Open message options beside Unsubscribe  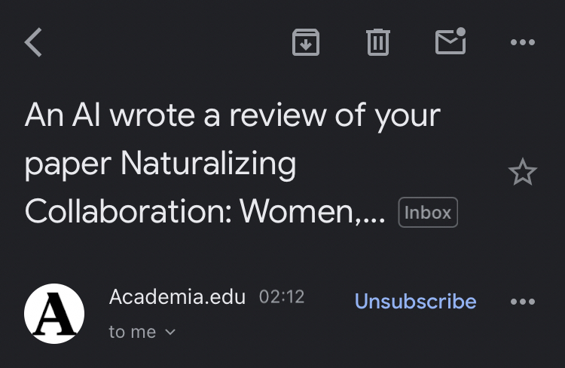[522, 302]
